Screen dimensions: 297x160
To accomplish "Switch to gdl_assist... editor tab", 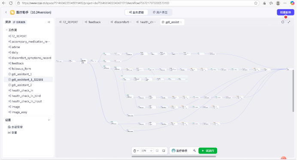I will click(172, 22).
